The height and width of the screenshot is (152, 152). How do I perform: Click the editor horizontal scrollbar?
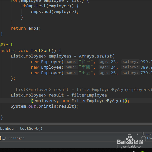tap(76, 124)
